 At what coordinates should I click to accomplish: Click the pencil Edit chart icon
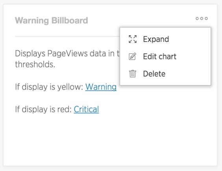pos(133,56)
